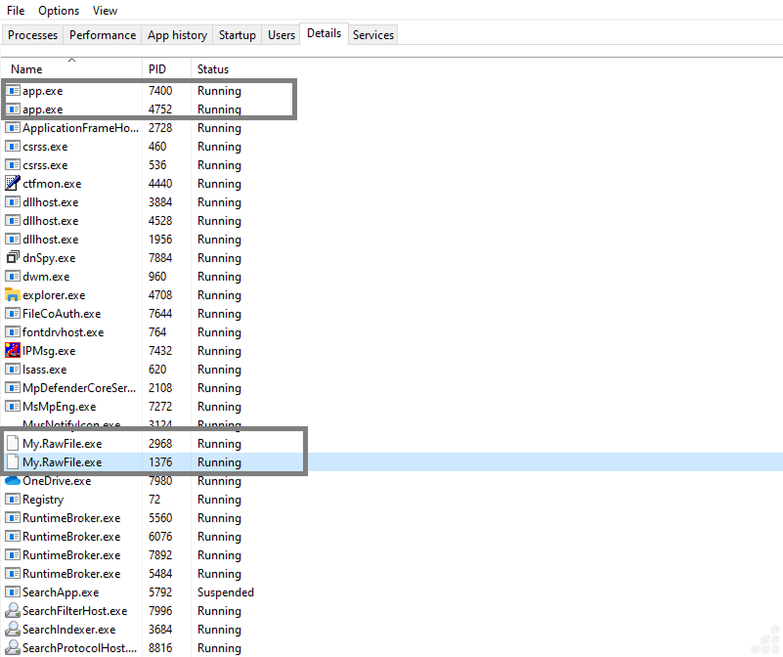This screenshot has height=657, width=783.
Task: Click the OneDrive.exe cloud icon
Action: (13, 481)
